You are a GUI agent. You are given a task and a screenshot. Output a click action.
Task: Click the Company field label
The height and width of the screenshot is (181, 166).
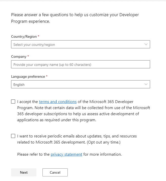19,56
